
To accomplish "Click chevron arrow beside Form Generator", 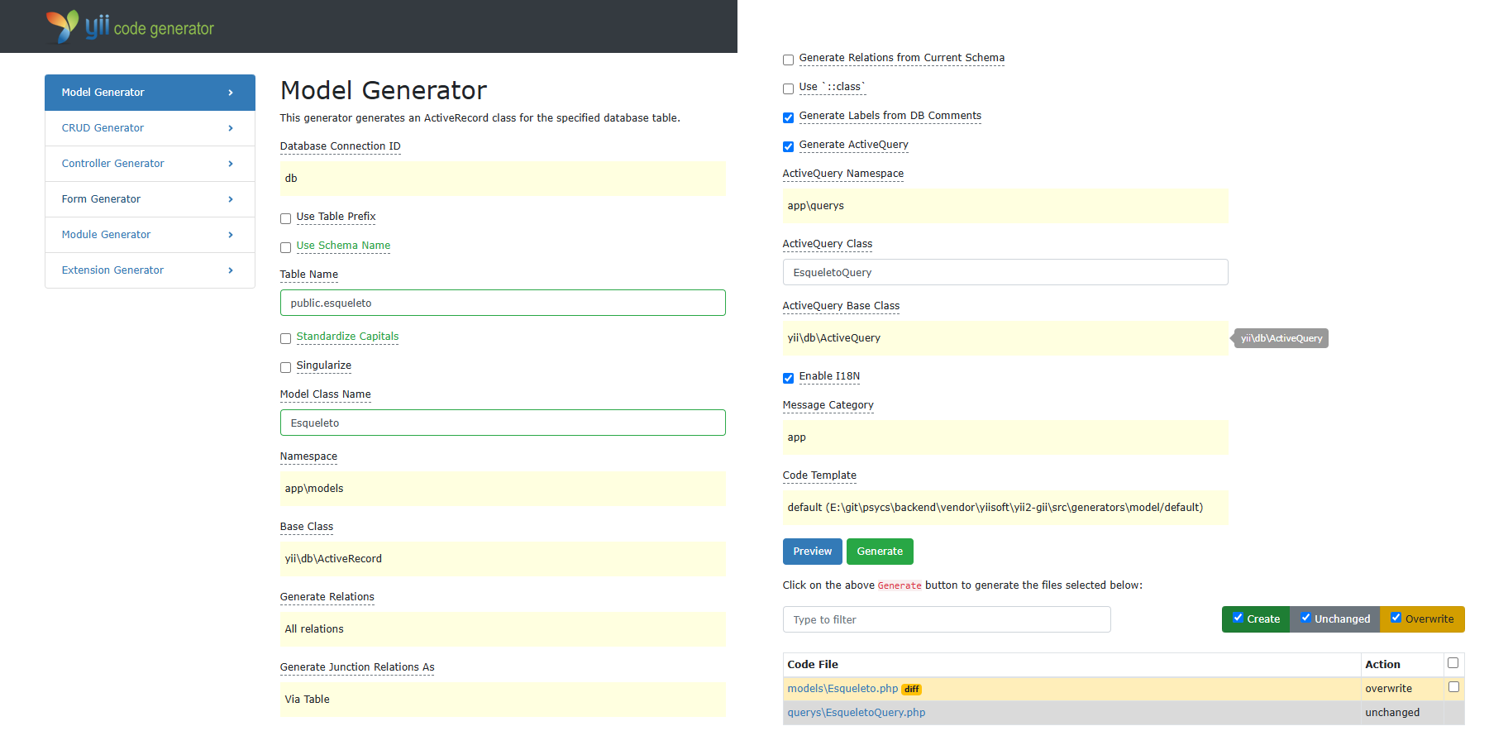I will click(x=231, y=199).
